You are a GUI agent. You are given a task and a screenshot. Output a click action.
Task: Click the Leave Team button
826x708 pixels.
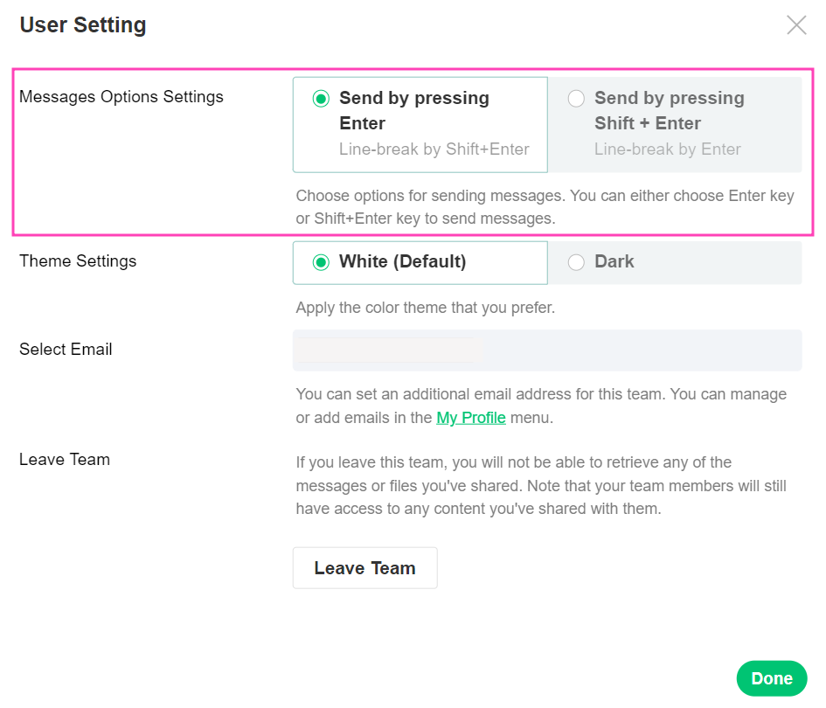[364, 567]
